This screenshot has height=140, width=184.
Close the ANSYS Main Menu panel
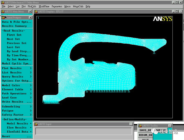(30, 11)
